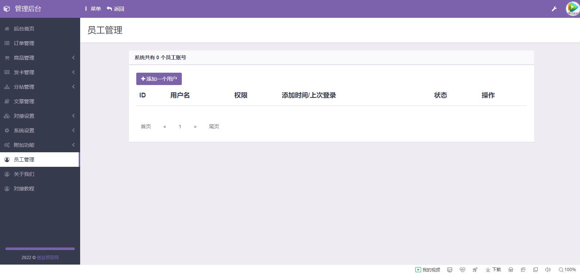The width and height of the screenshot is (580, 274).
Task: Expand the 商品管理 submenu chevron
Action: (73, 58)
